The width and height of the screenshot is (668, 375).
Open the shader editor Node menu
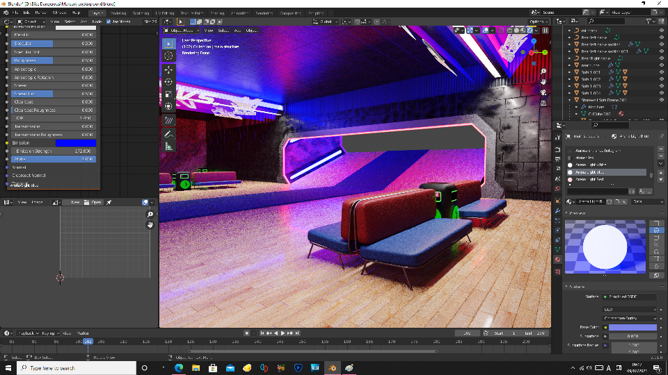tap(97, 22)
